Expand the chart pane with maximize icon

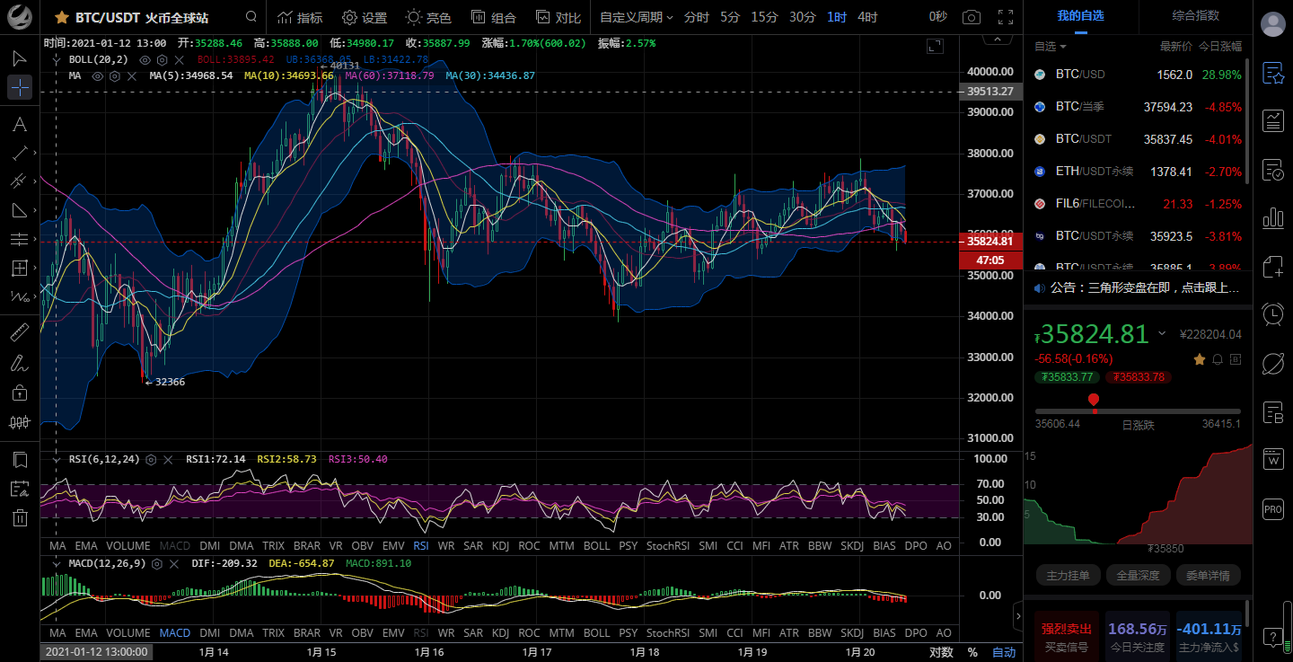click(x=935, y=46)
